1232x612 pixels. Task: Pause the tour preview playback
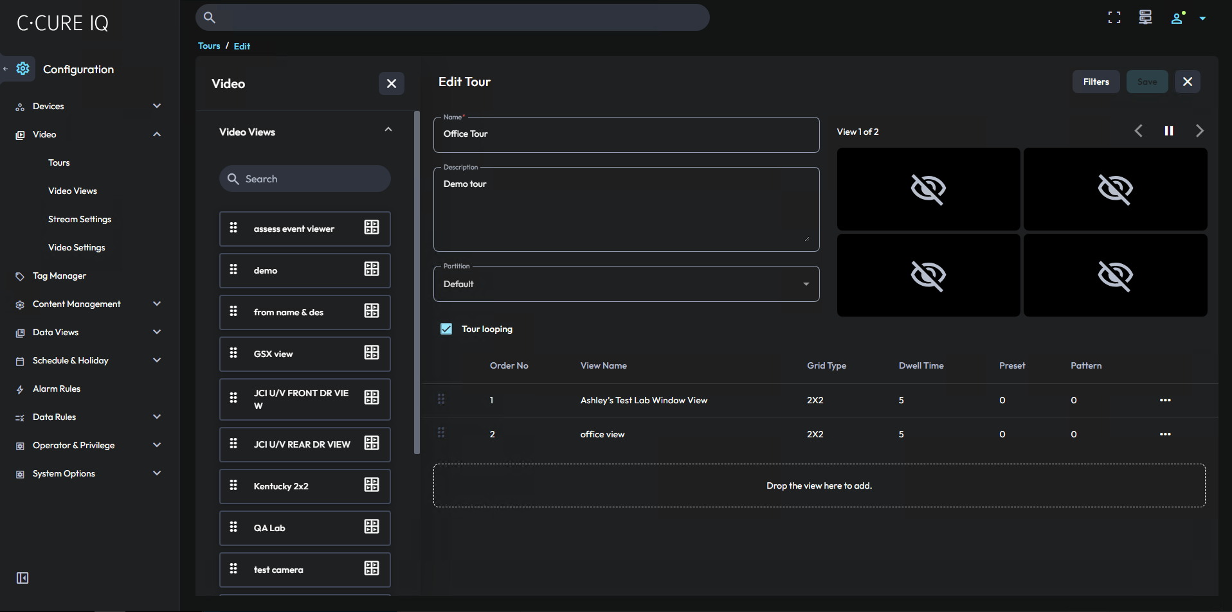tap(1169, 130)
